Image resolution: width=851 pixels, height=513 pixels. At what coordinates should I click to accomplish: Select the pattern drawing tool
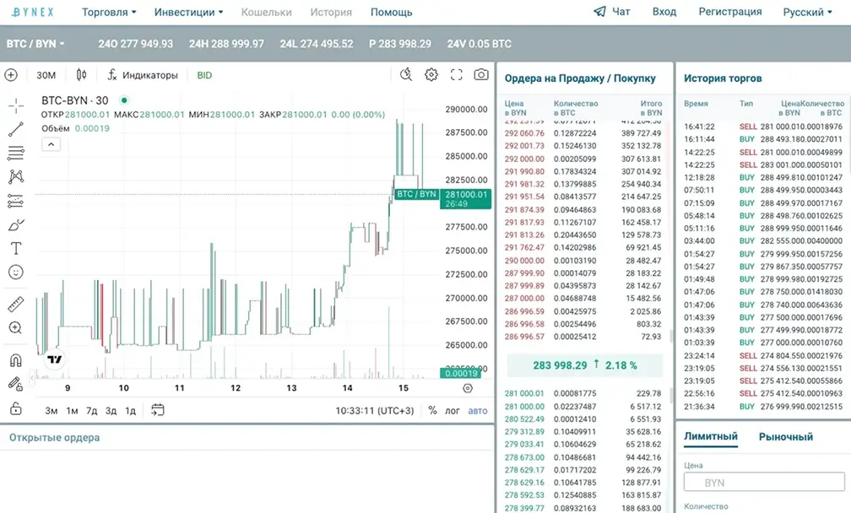[x=16, y=177]
